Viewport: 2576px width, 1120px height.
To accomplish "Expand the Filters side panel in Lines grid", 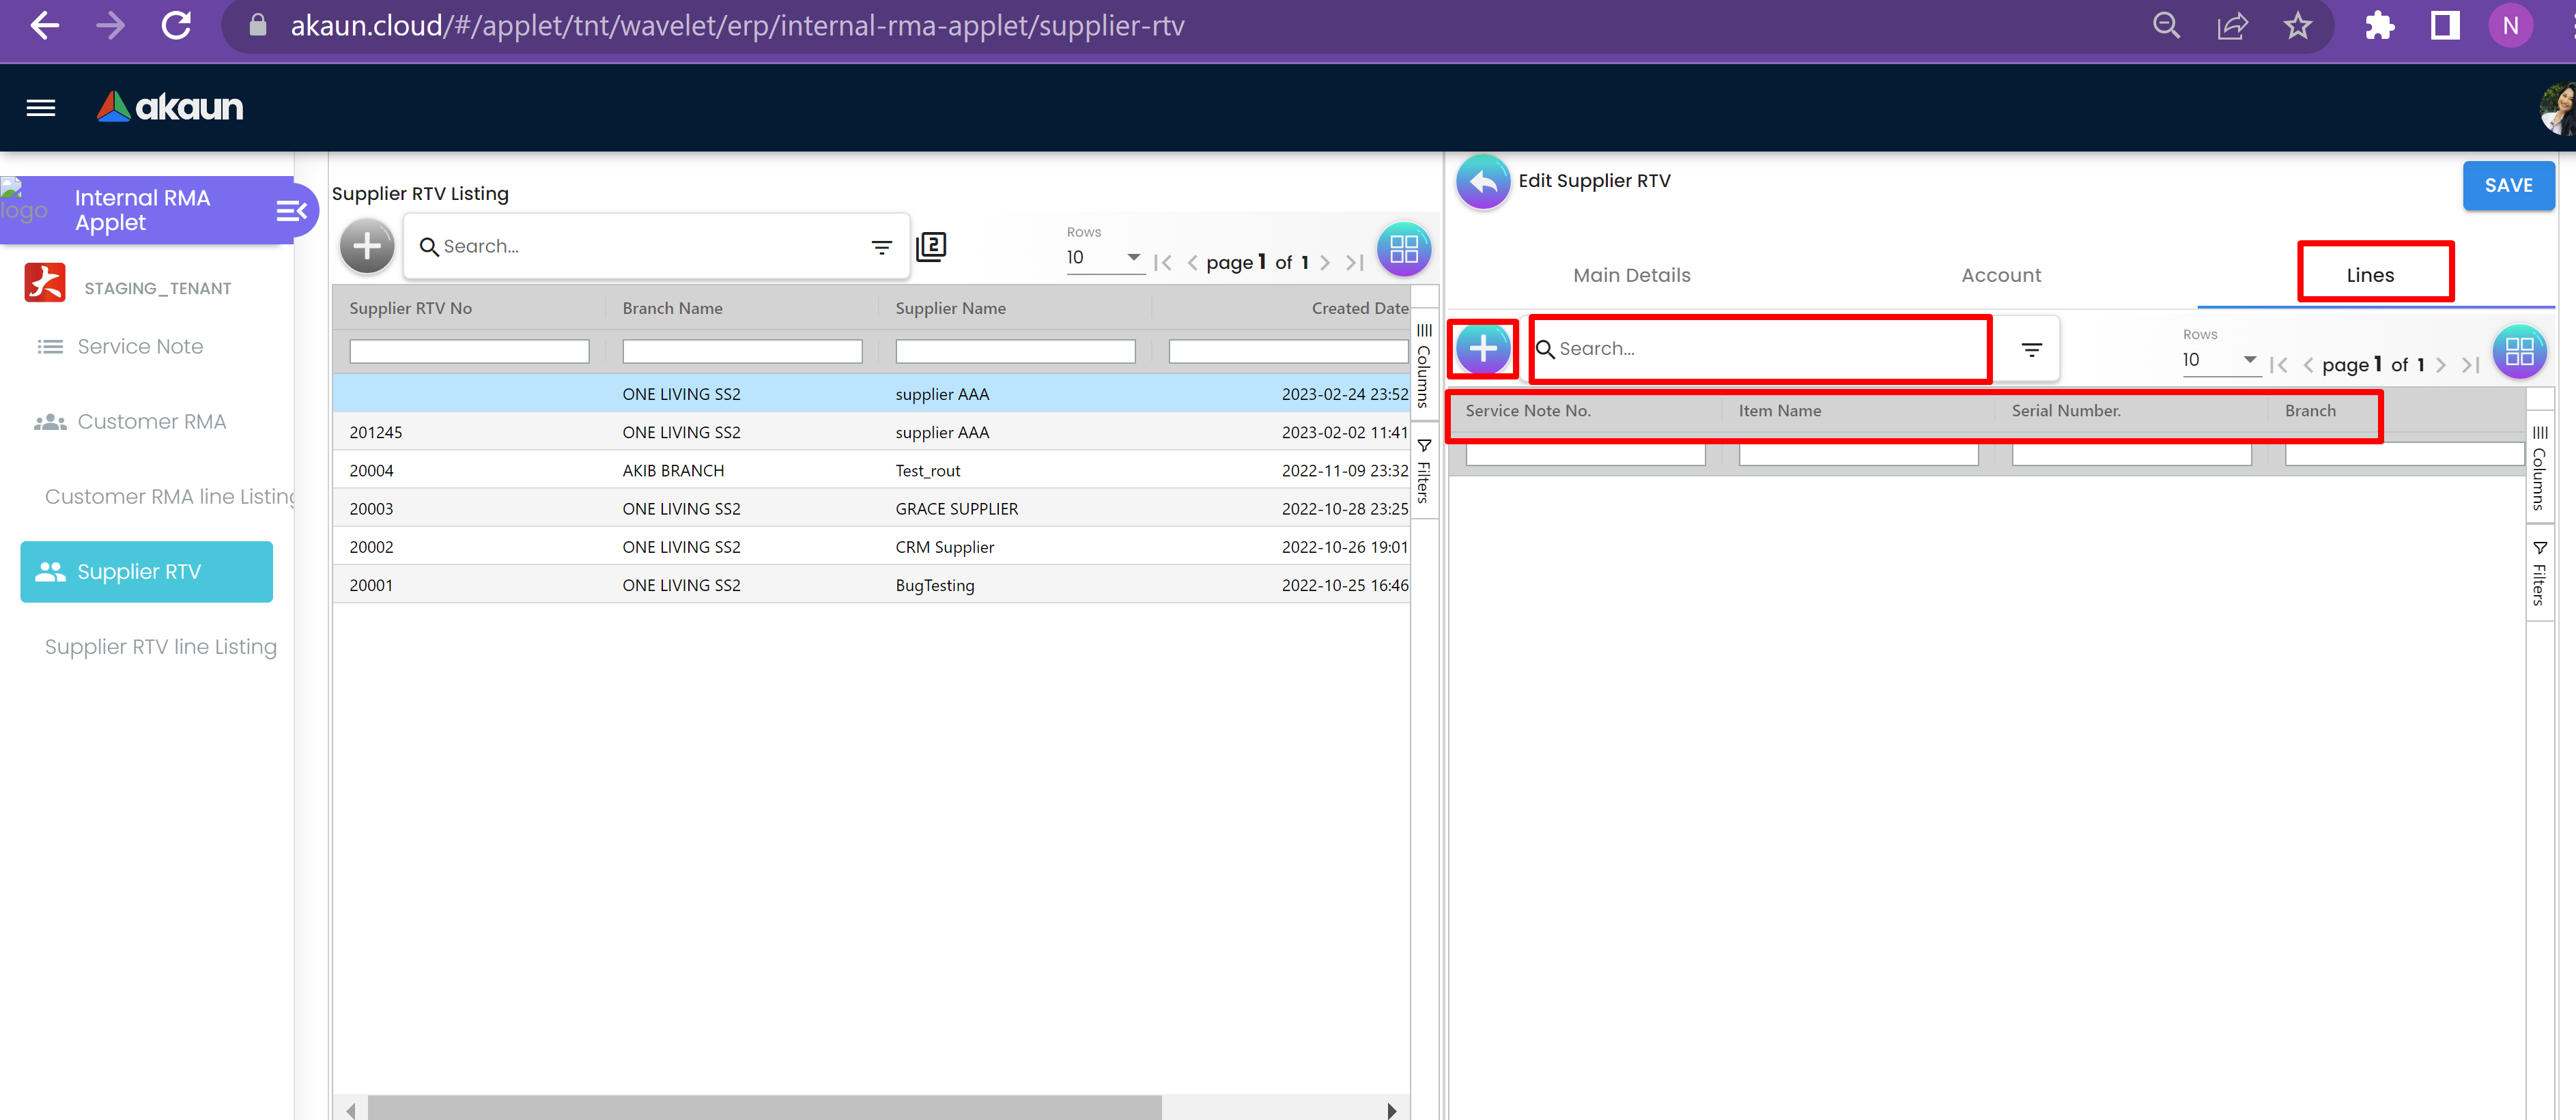I will [x=2539, y=574].
